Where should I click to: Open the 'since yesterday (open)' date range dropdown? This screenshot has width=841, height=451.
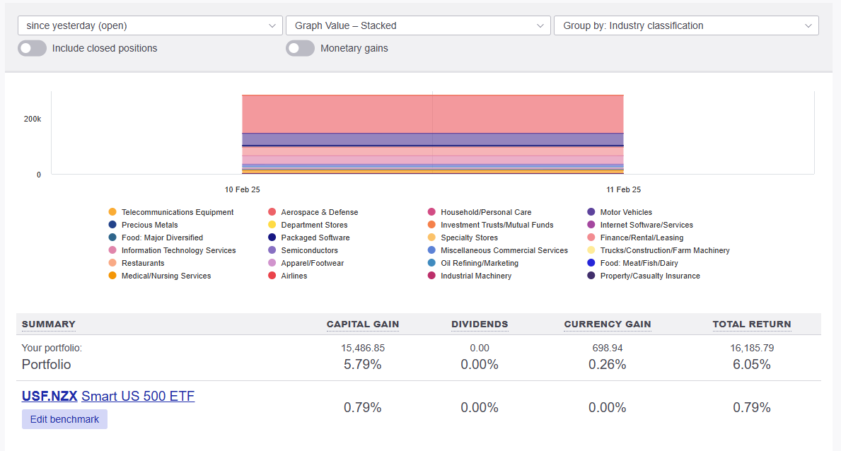(150, 25)
